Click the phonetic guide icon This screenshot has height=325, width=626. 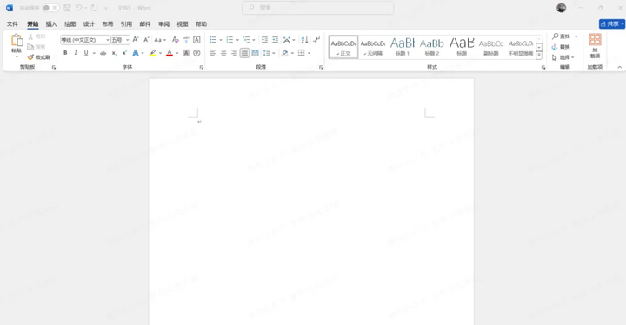[x=186, y=39]
